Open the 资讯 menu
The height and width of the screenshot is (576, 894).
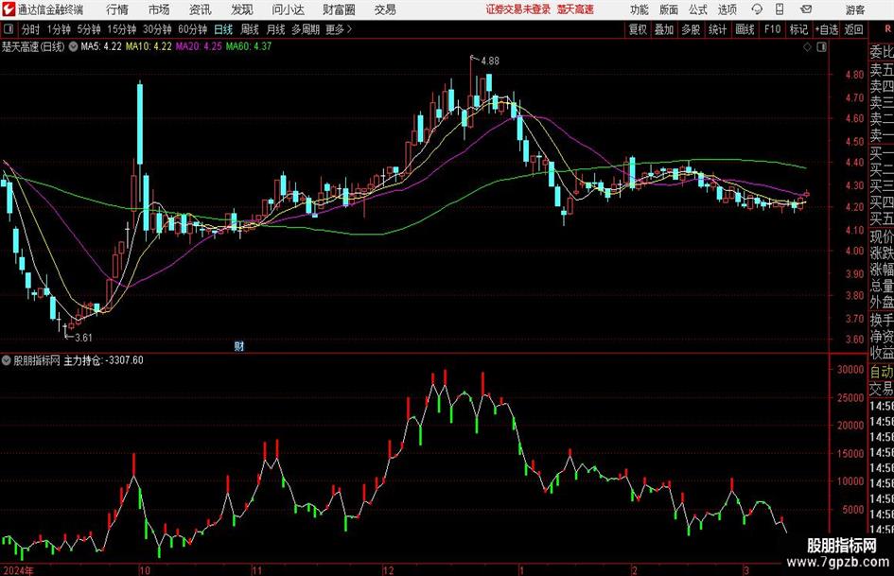[x=201, y=9]
